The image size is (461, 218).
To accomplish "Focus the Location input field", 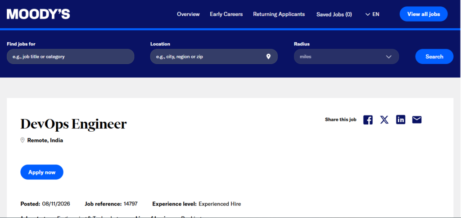I will 214,56.
